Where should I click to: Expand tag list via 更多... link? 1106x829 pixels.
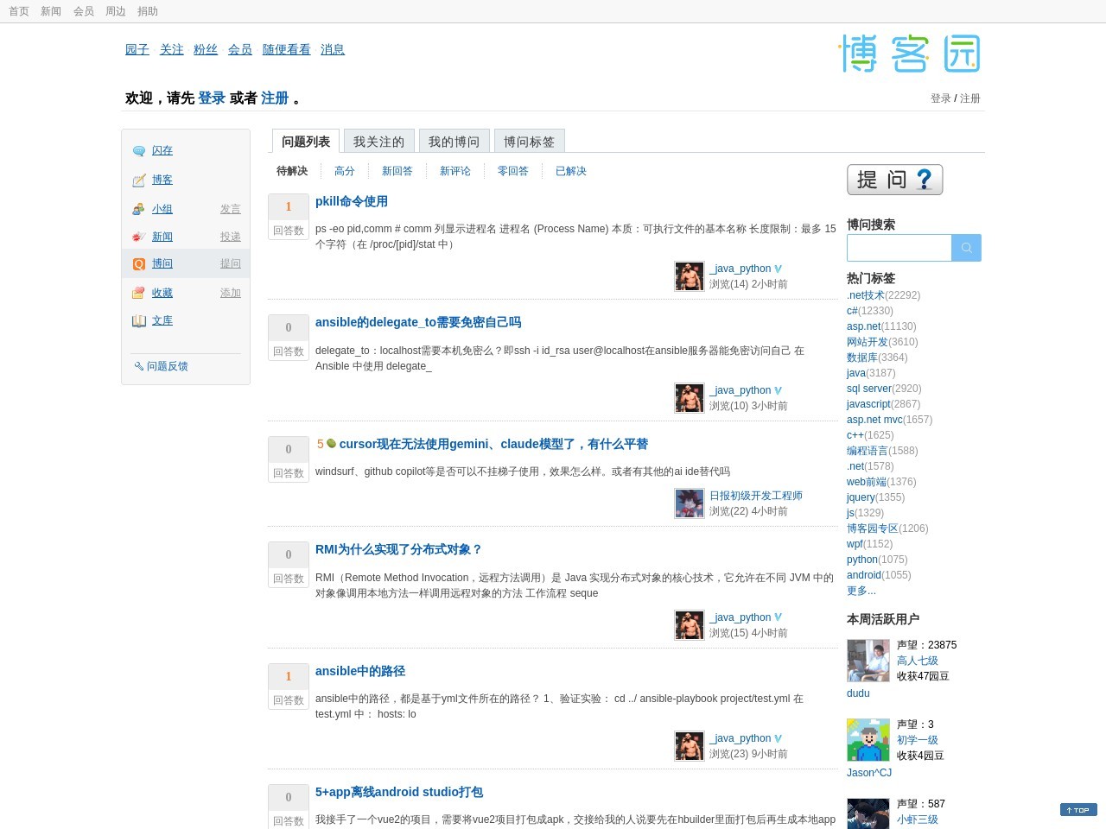point(861,591)
